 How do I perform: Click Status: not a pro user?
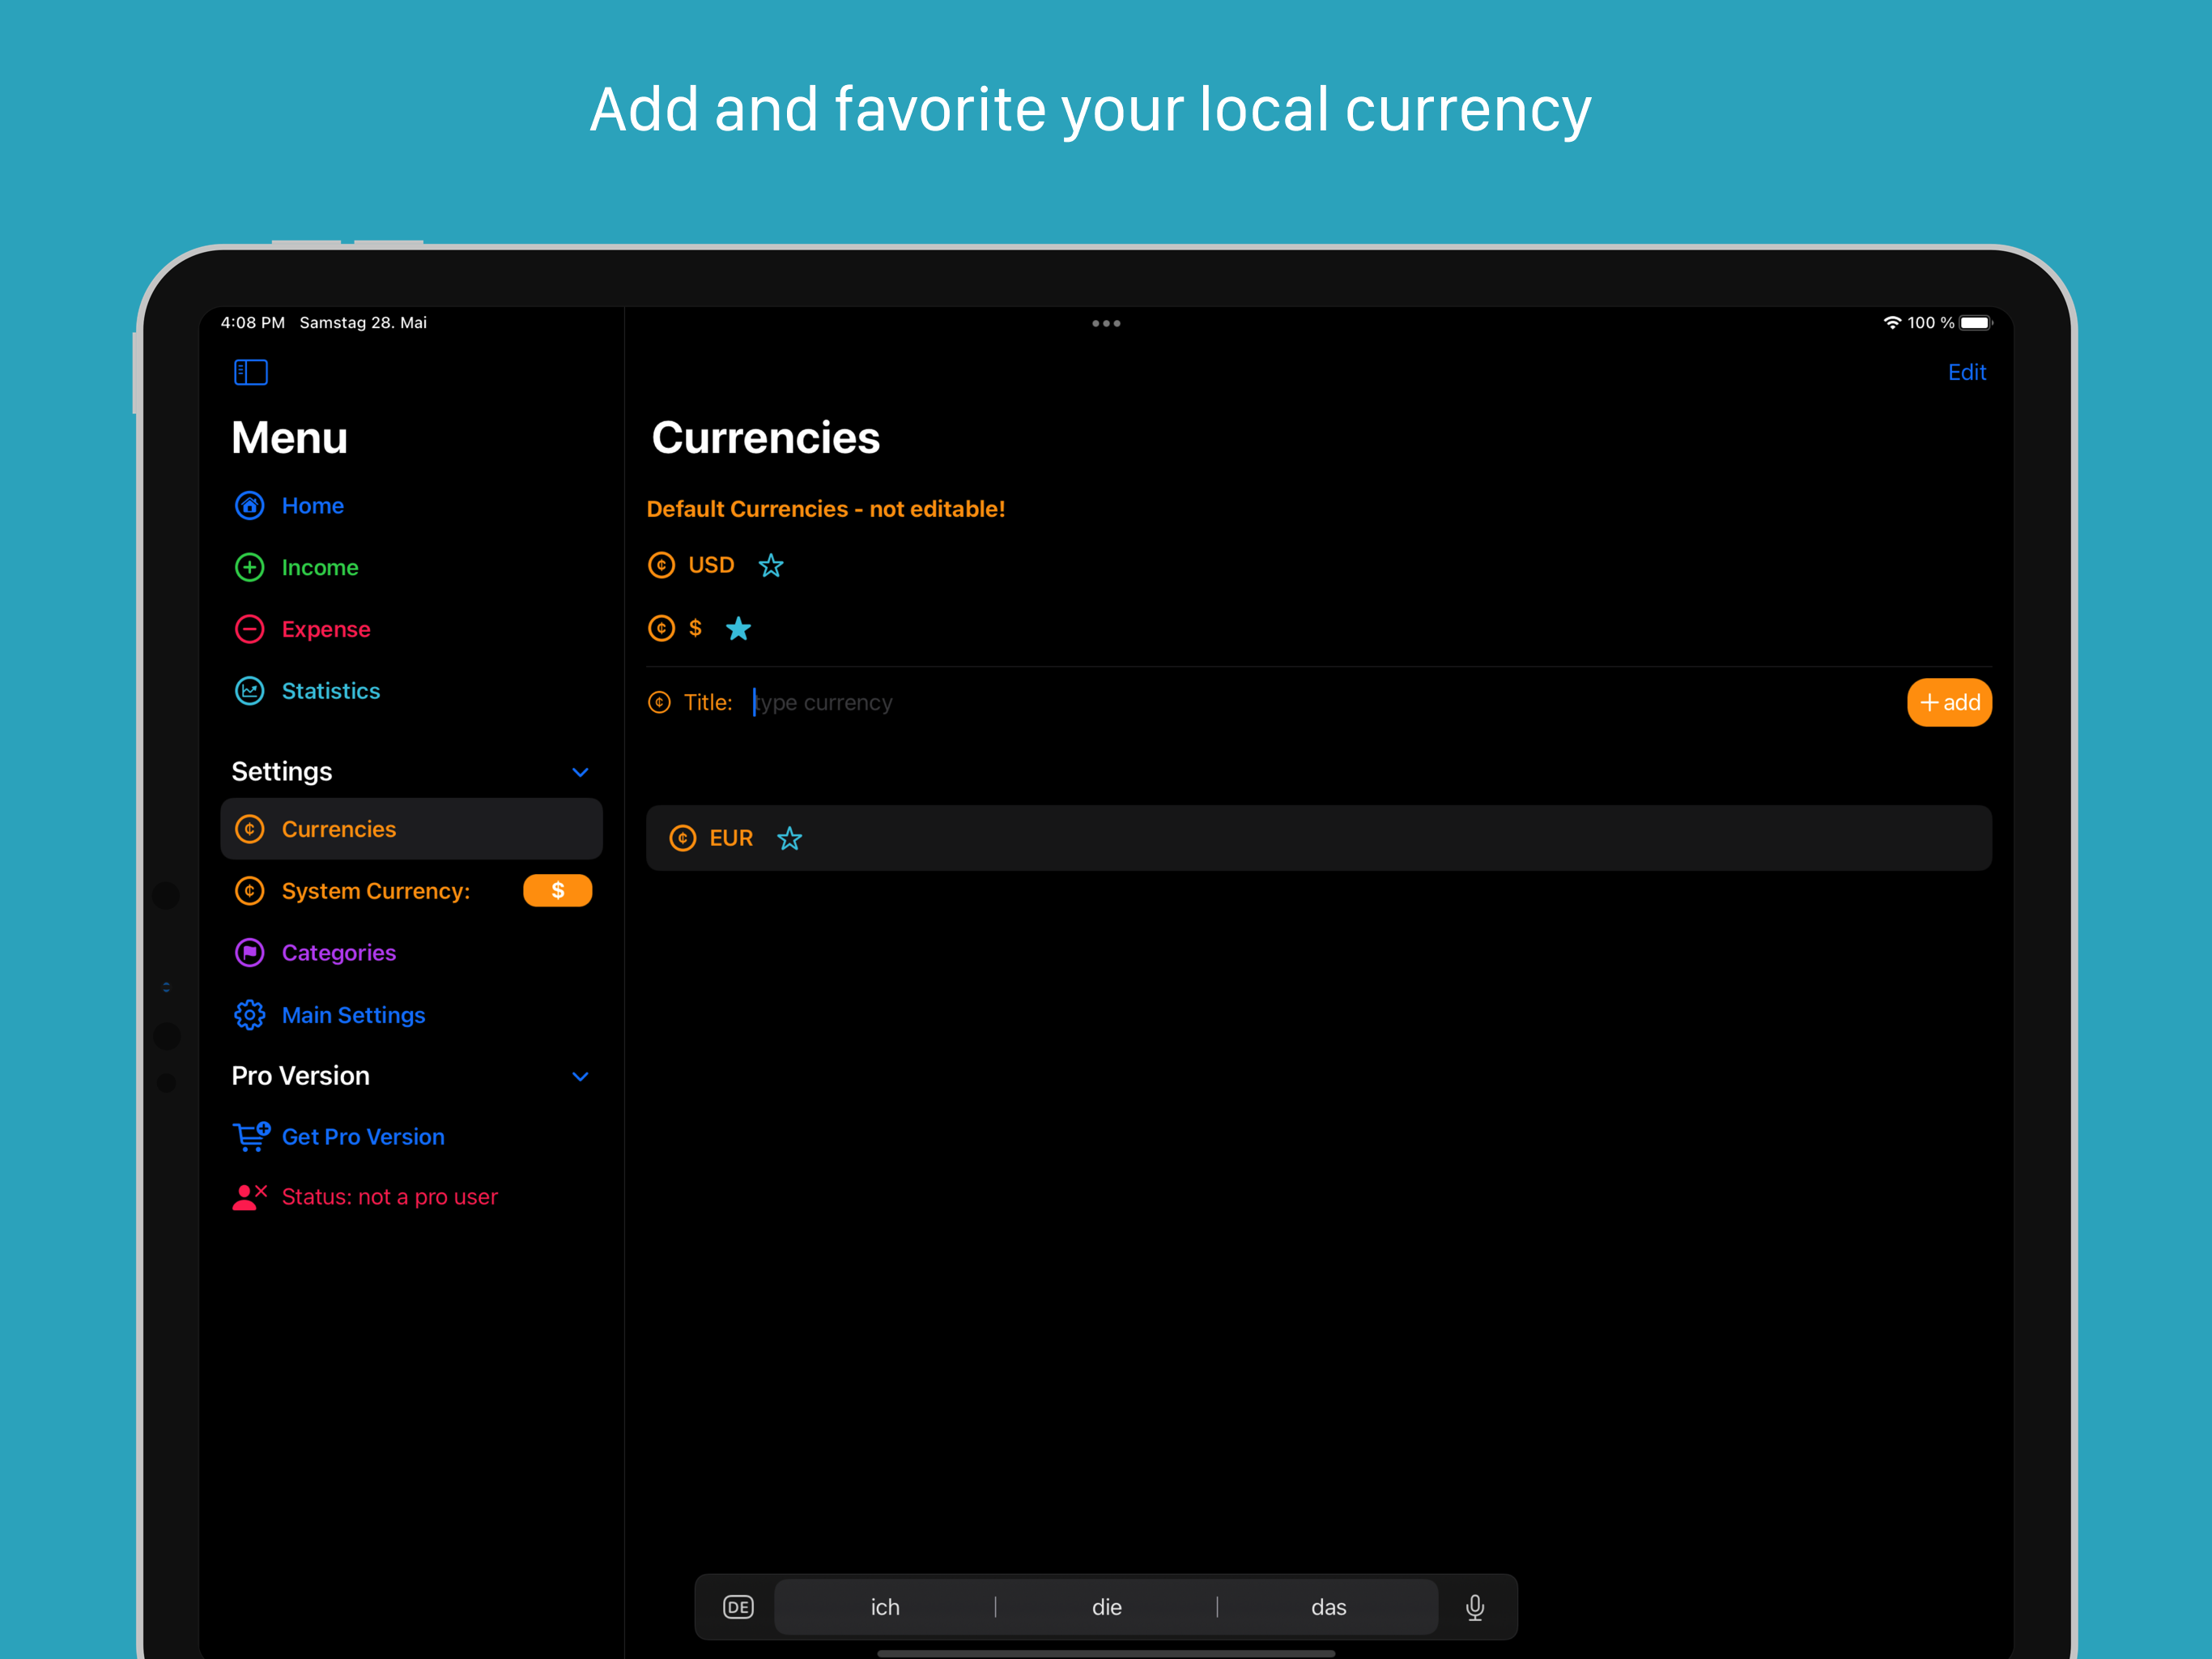click(389, 1196)
